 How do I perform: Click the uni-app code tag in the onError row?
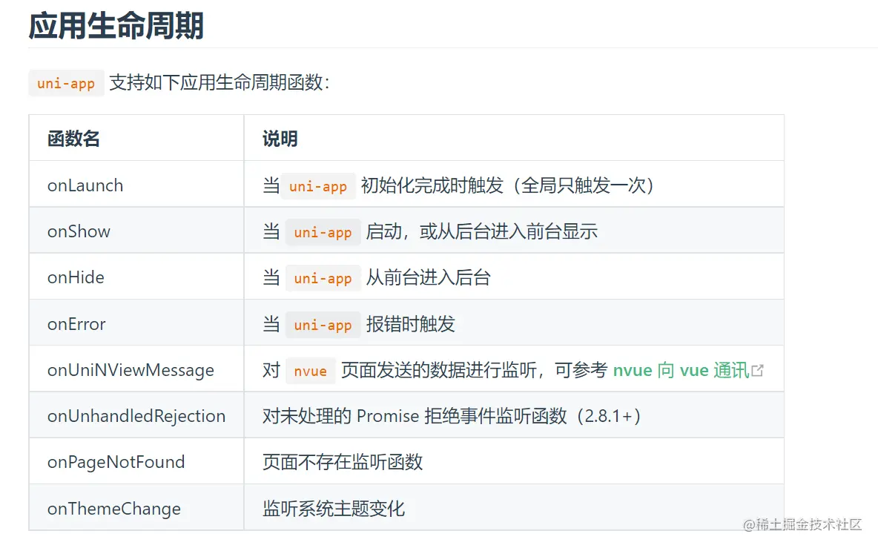click(323, 325)
